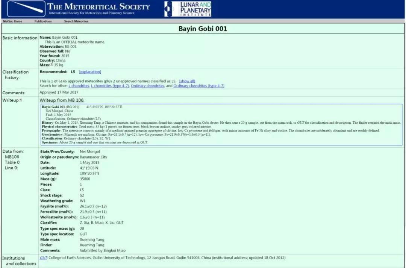Select the Year found value 2015

coord(65,56)
